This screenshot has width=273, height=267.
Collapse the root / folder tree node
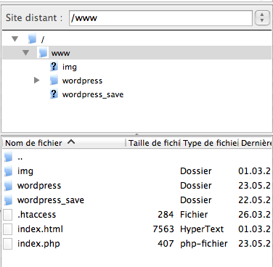pyautogui.click(x=15, y=39)
